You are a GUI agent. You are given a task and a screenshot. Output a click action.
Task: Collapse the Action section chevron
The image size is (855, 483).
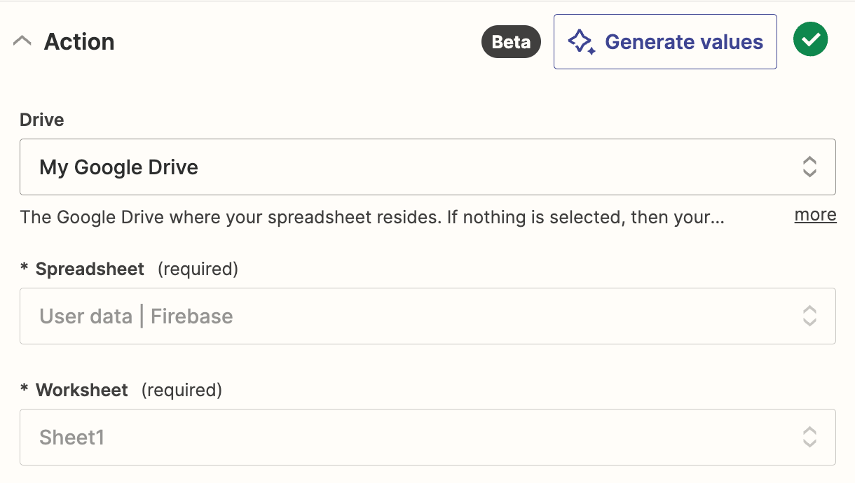[22, 41]
